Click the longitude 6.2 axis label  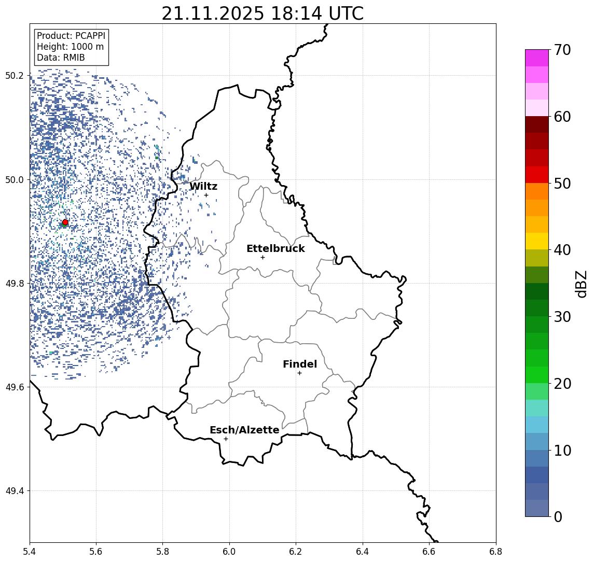coord(296,552)
